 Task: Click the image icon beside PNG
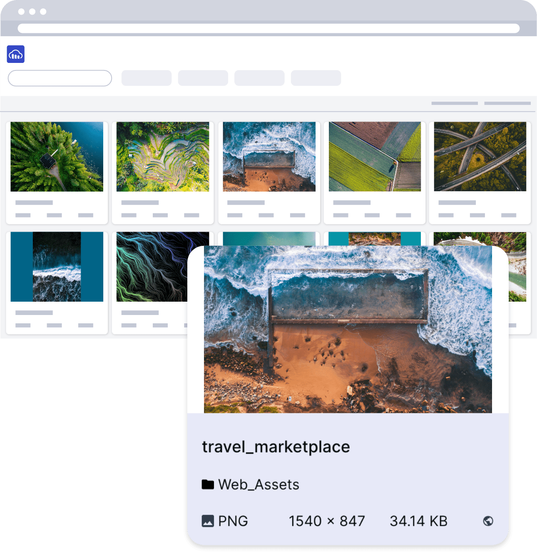[x=208, y=521]
